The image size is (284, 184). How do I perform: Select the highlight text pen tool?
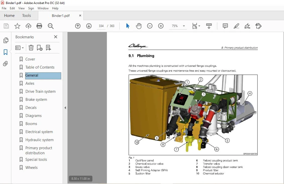236,26
